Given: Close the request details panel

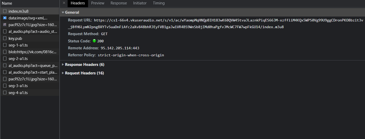Looking at the screenshot, I should click(64, 3).
